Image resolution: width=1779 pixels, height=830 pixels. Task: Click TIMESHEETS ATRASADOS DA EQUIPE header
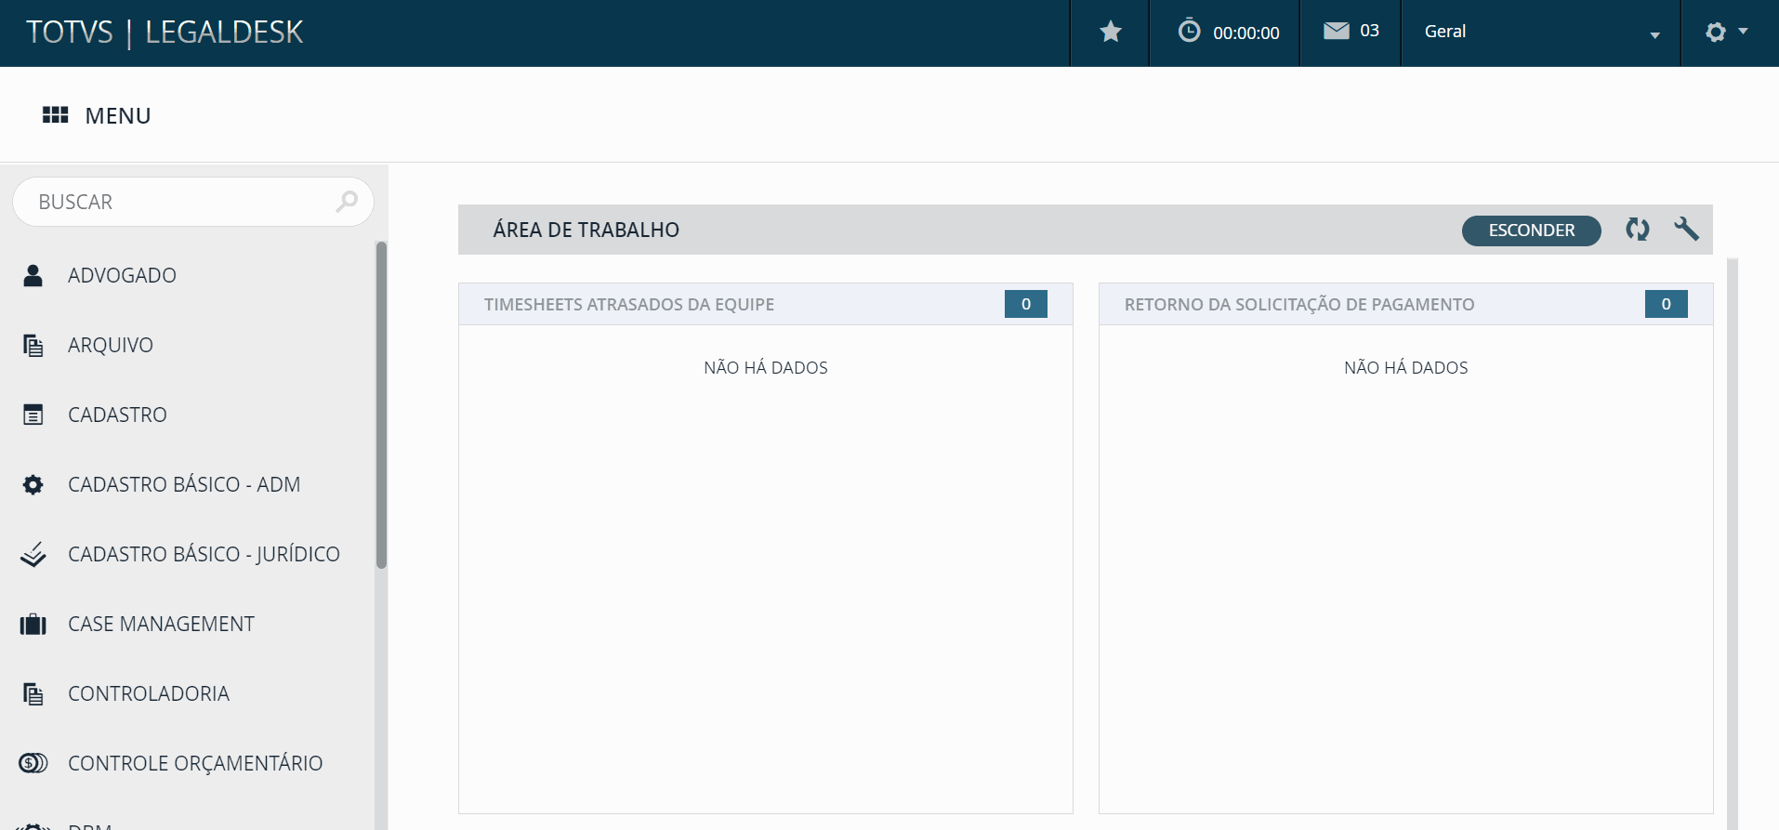point(629,304)
